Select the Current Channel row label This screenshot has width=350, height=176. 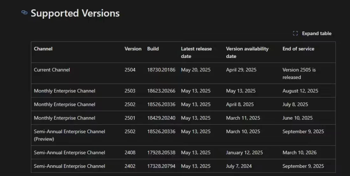(52, 70)
